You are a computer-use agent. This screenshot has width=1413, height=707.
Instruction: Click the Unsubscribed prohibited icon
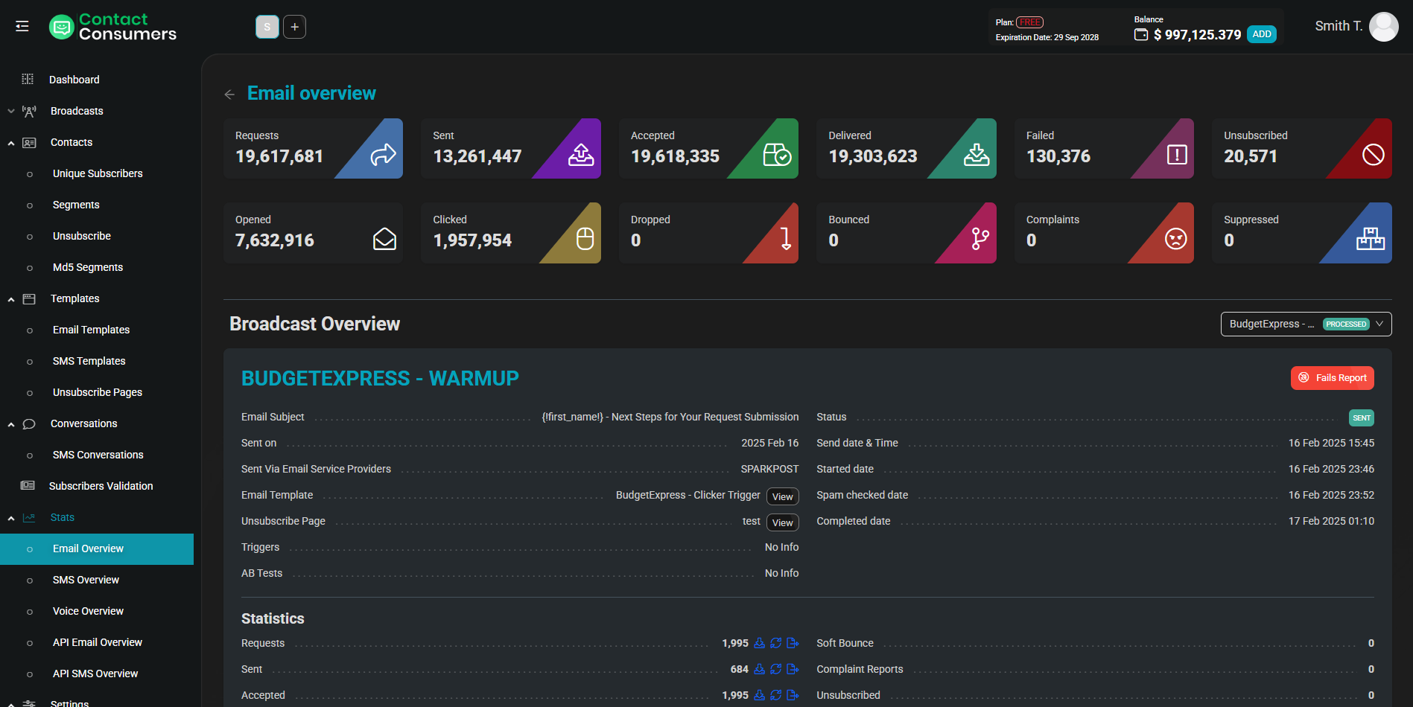click(x=1374, y=155)
